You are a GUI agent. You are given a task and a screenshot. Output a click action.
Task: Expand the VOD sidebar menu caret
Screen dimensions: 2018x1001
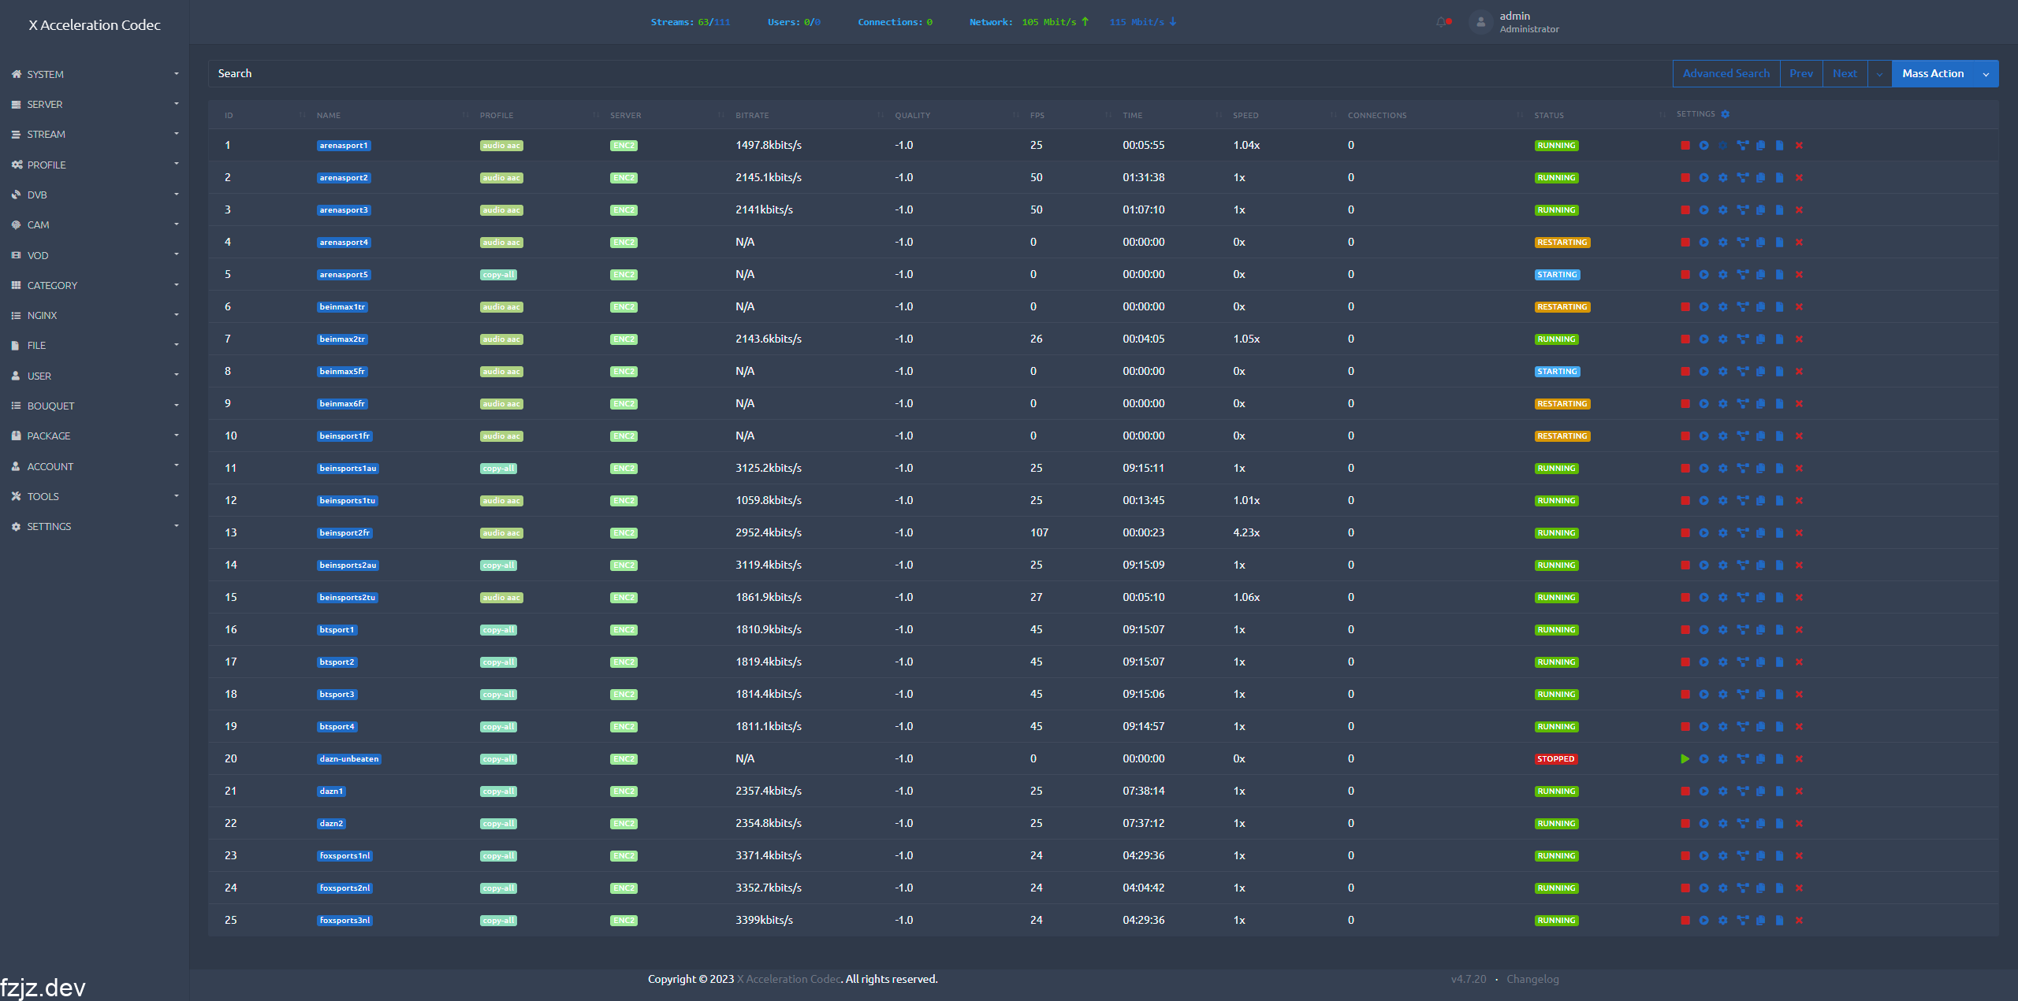(x=177, y=254)
